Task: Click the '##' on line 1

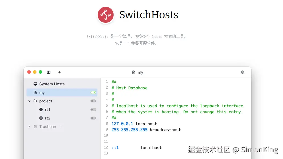Action: pos(114,82)
